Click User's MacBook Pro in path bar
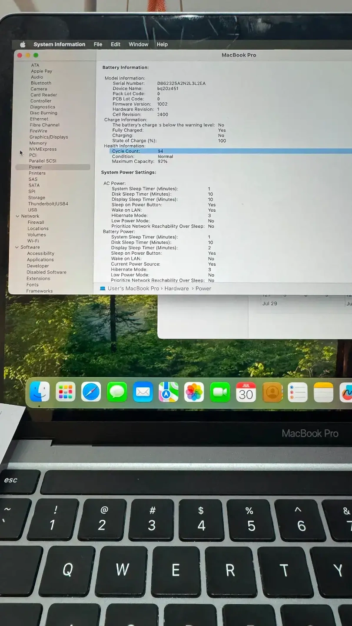Image resolution: width=352 pixels, height=626 pixels. pos(133,289)
